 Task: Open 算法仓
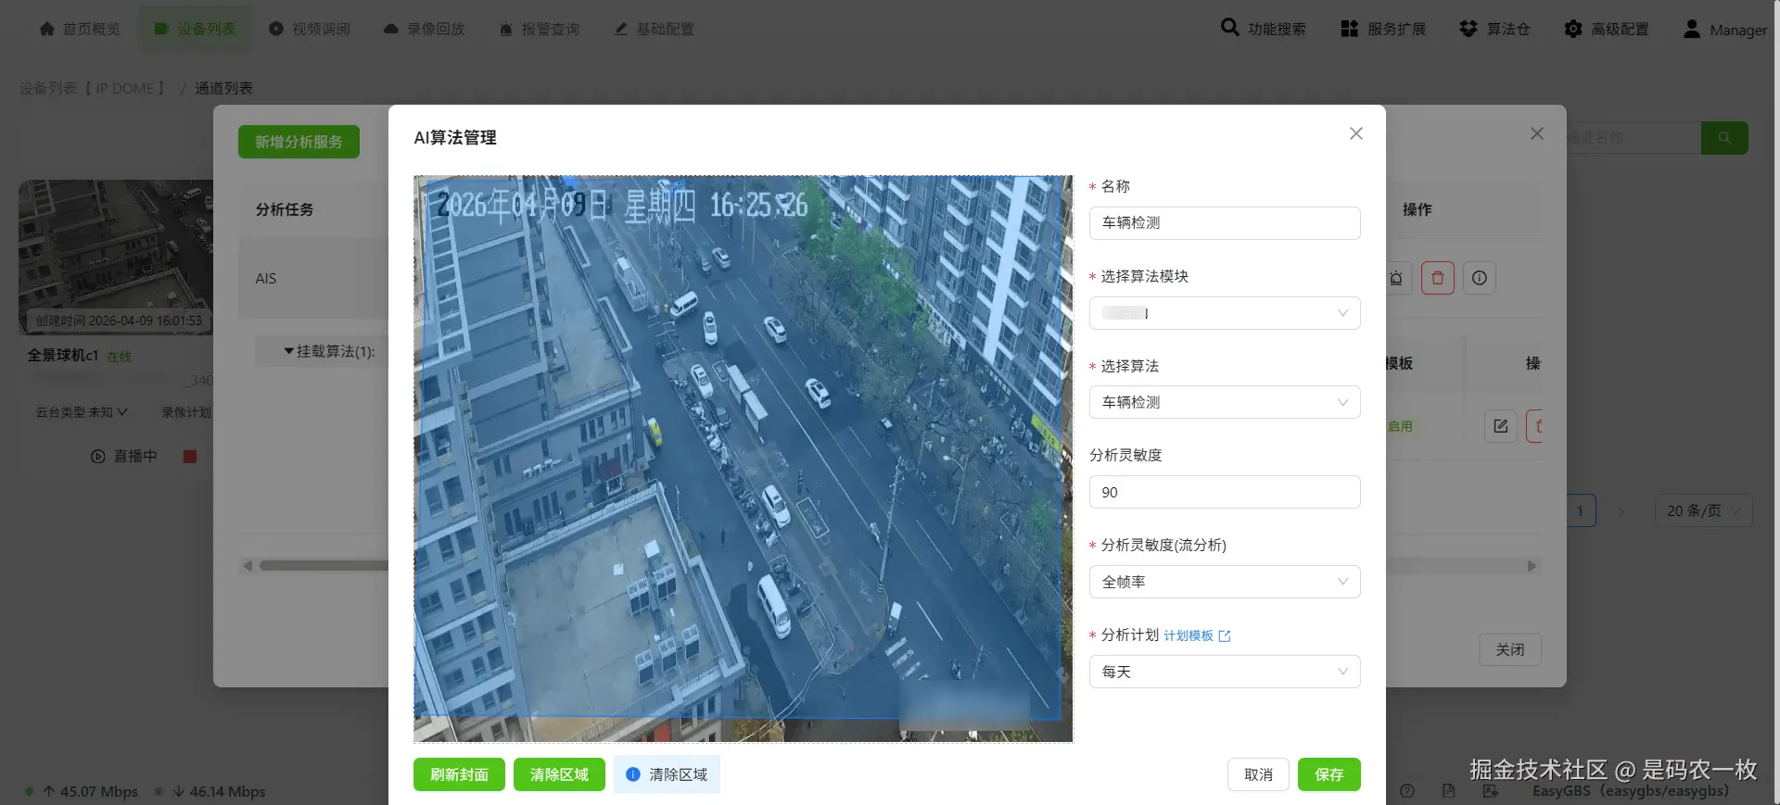(1494, 29)
